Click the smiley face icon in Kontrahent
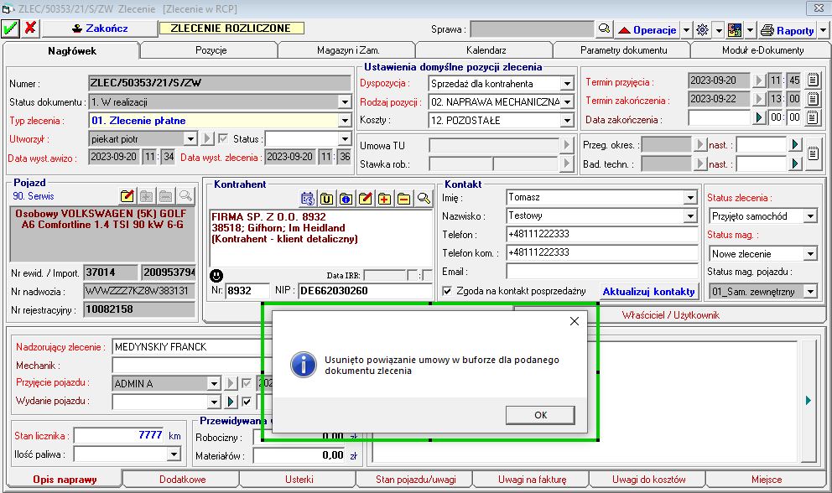 [216, 275]
